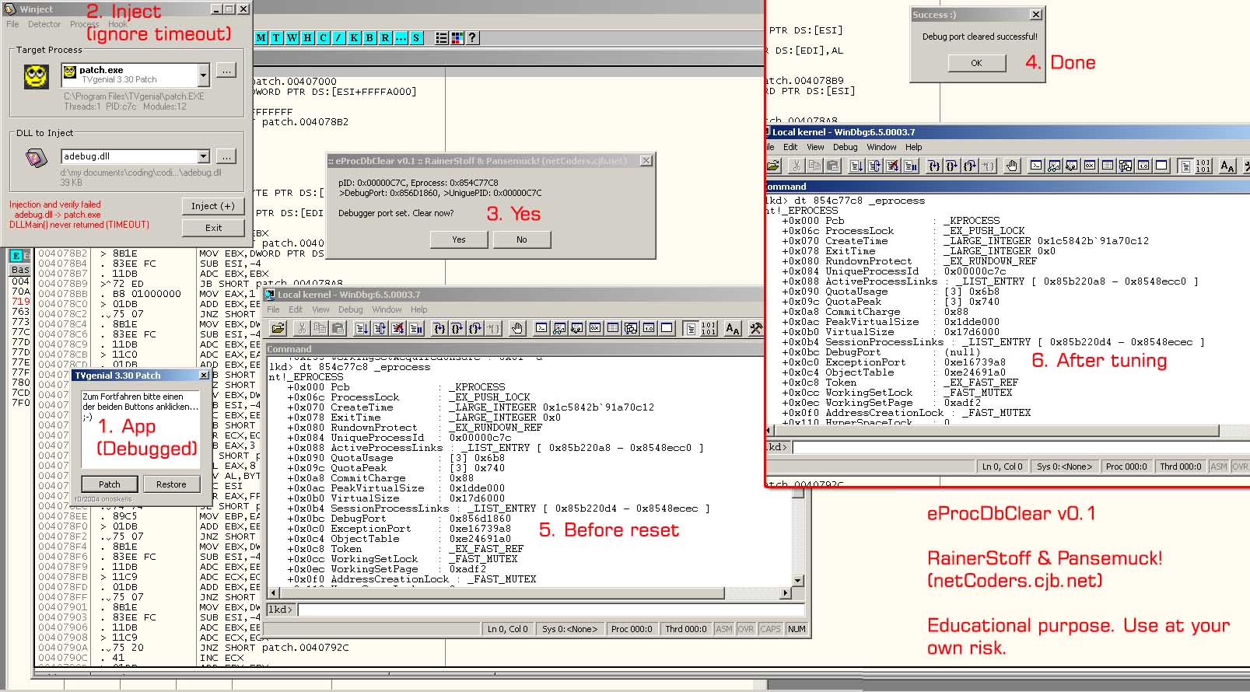Expand the adebug.dll DLL dropdown
This screenshot has height=692, width=1250.
click(203, 156)
